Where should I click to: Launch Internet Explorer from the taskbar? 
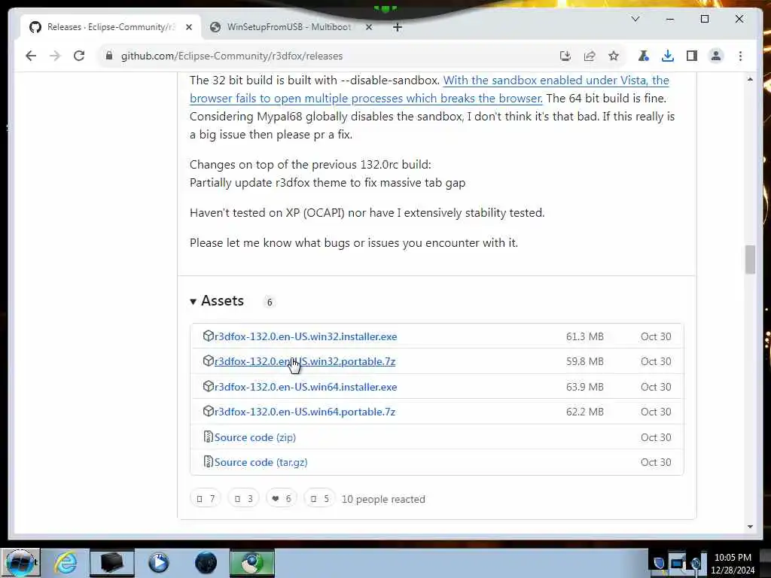coord(65,563)
